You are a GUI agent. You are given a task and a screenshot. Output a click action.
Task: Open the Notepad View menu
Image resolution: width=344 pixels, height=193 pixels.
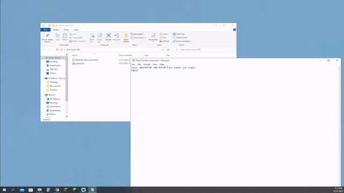coord(155,64)
